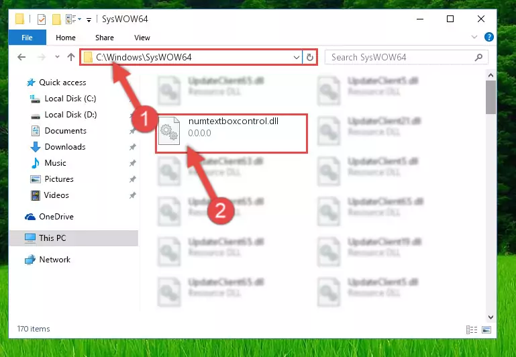Screen dimensions: 516x357
Task: Open the address bar history dropdown
Action: click(297, 57)
